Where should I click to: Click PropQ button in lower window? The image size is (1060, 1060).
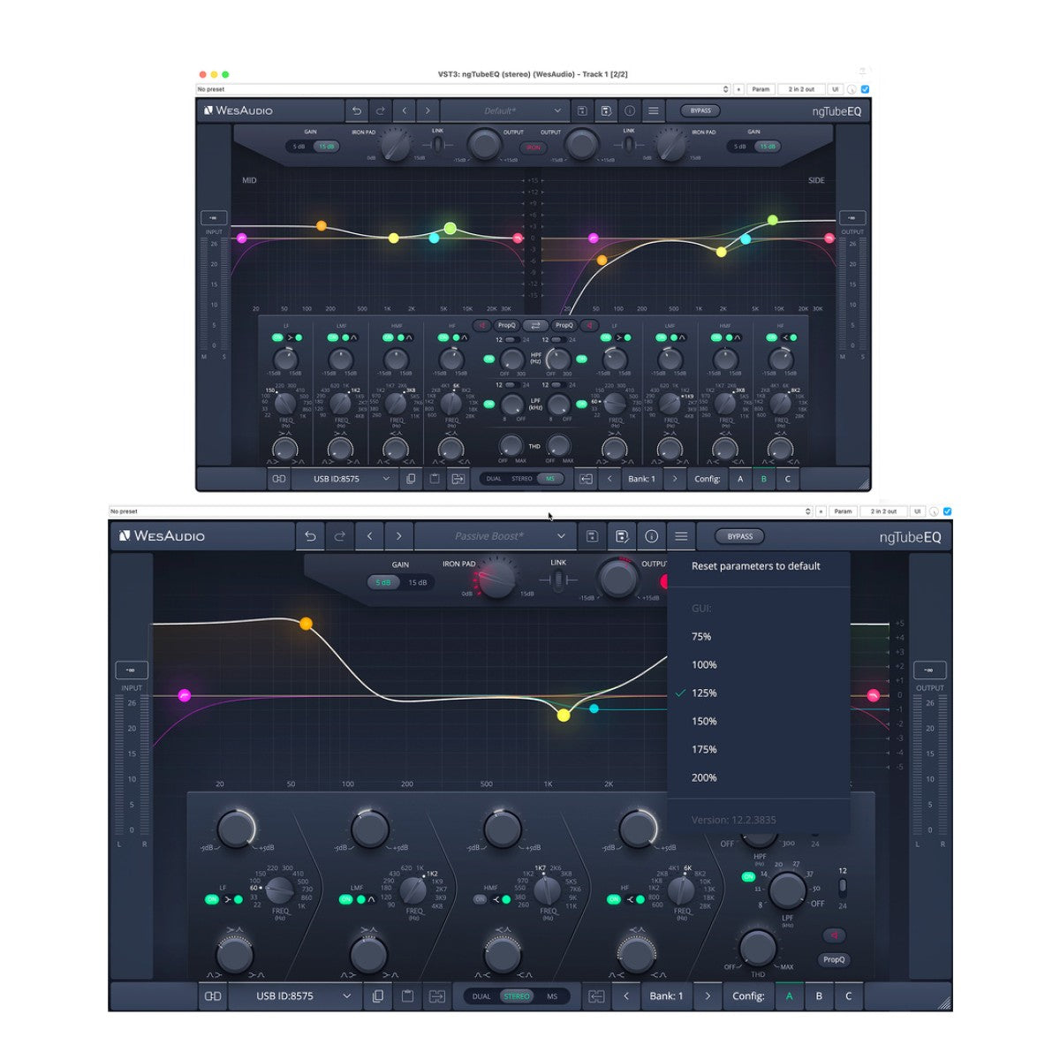[834, 959]
